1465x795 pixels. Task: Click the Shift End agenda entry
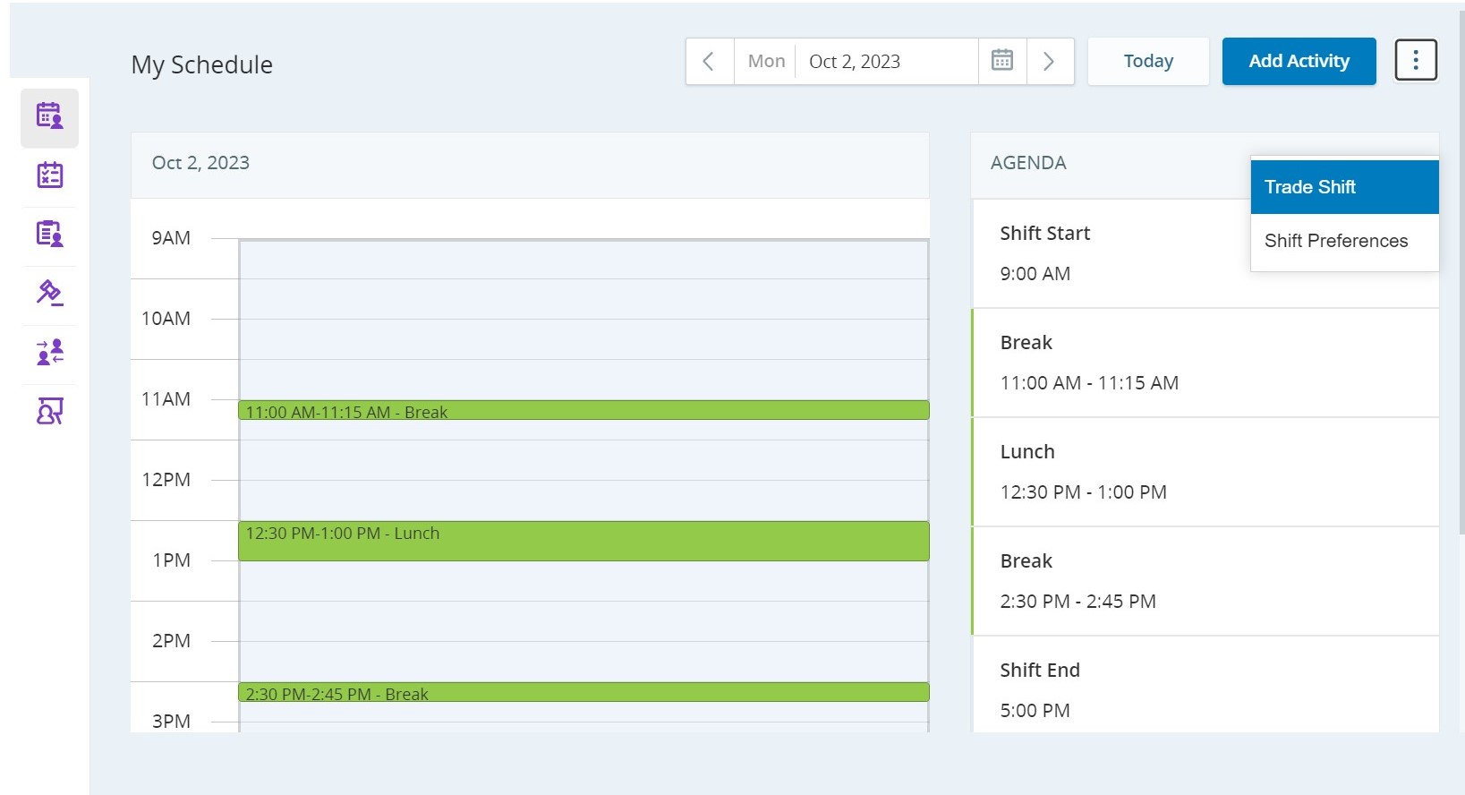point(1205,689)
